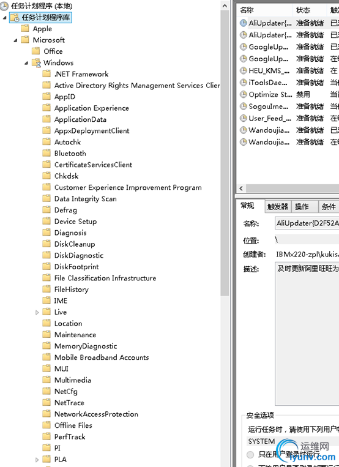Viewport: 339px width, 467px height.
Task: Select Offline Files folder
Action: click(x=73, y=425)
